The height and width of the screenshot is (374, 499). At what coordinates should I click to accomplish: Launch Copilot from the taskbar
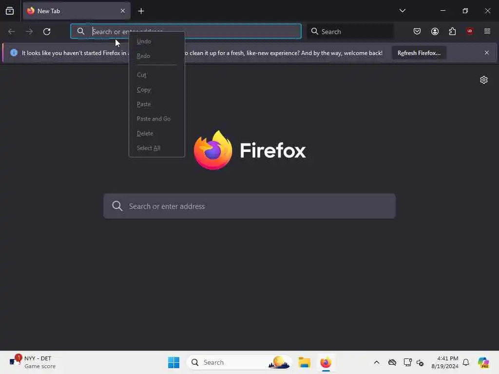[x=483, y=362]
